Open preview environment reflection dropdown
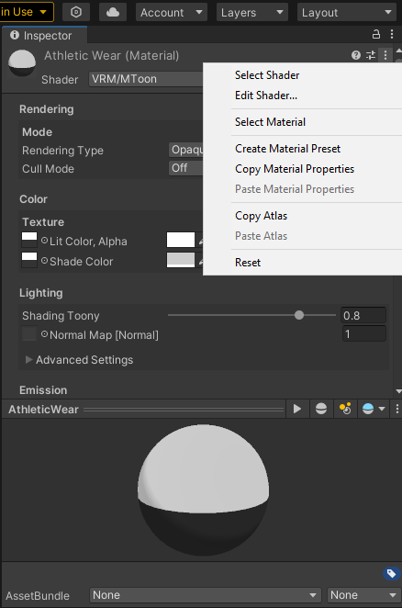Viewport: 402px width, 608px height. tap(373, 409)
